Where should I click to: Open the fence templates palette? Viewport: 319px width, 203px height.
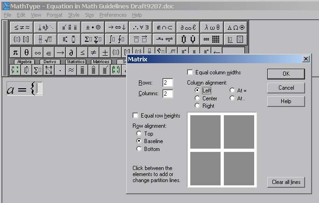(x=21, y=39)
